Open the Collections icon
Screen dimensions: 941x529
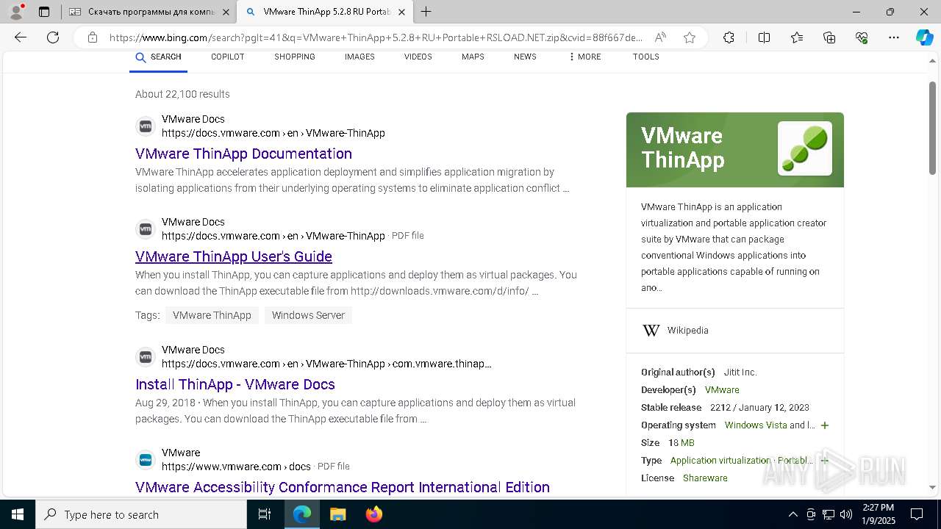tap(829, 37)
